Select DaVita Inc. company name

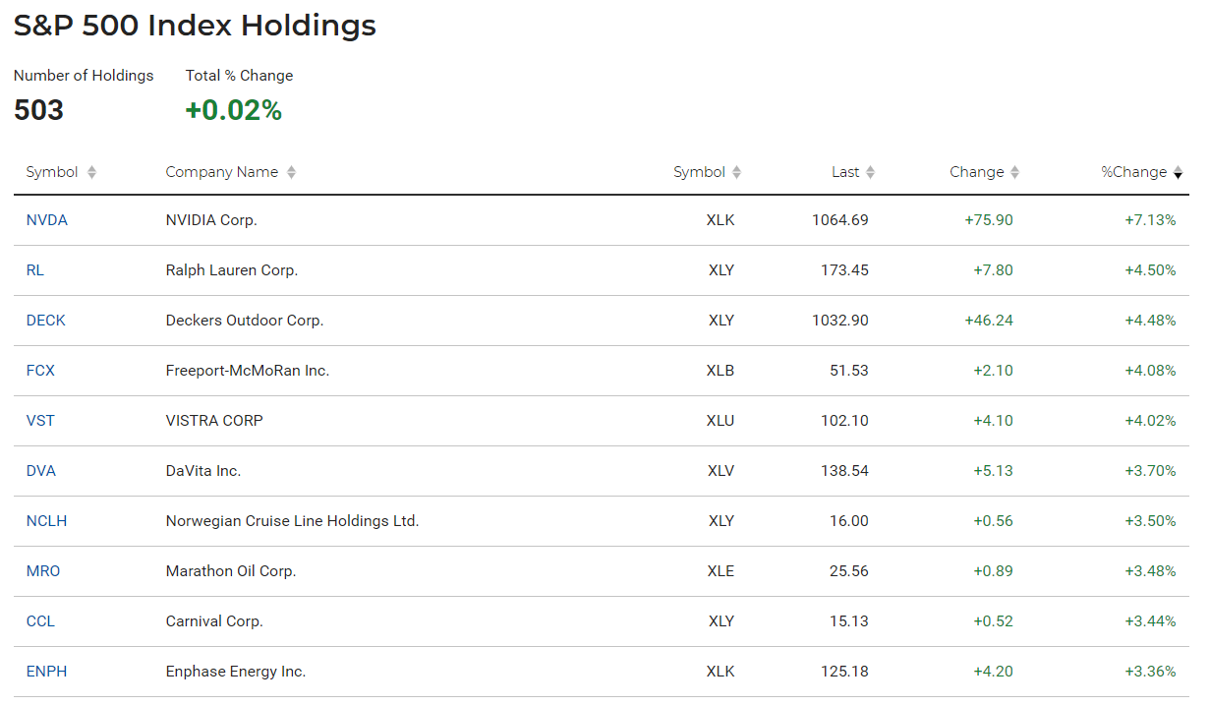click(203, 471)
